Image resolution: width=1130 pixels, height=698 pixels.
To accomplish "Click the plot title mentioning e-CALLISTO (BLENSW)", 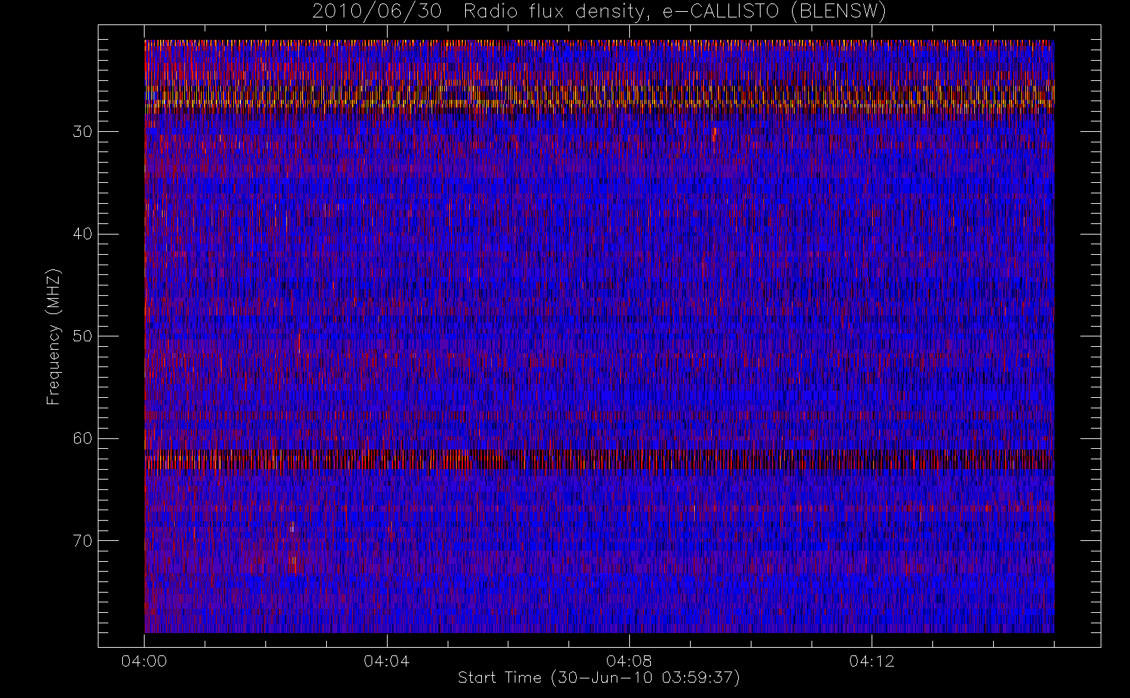I will point(599,12).
